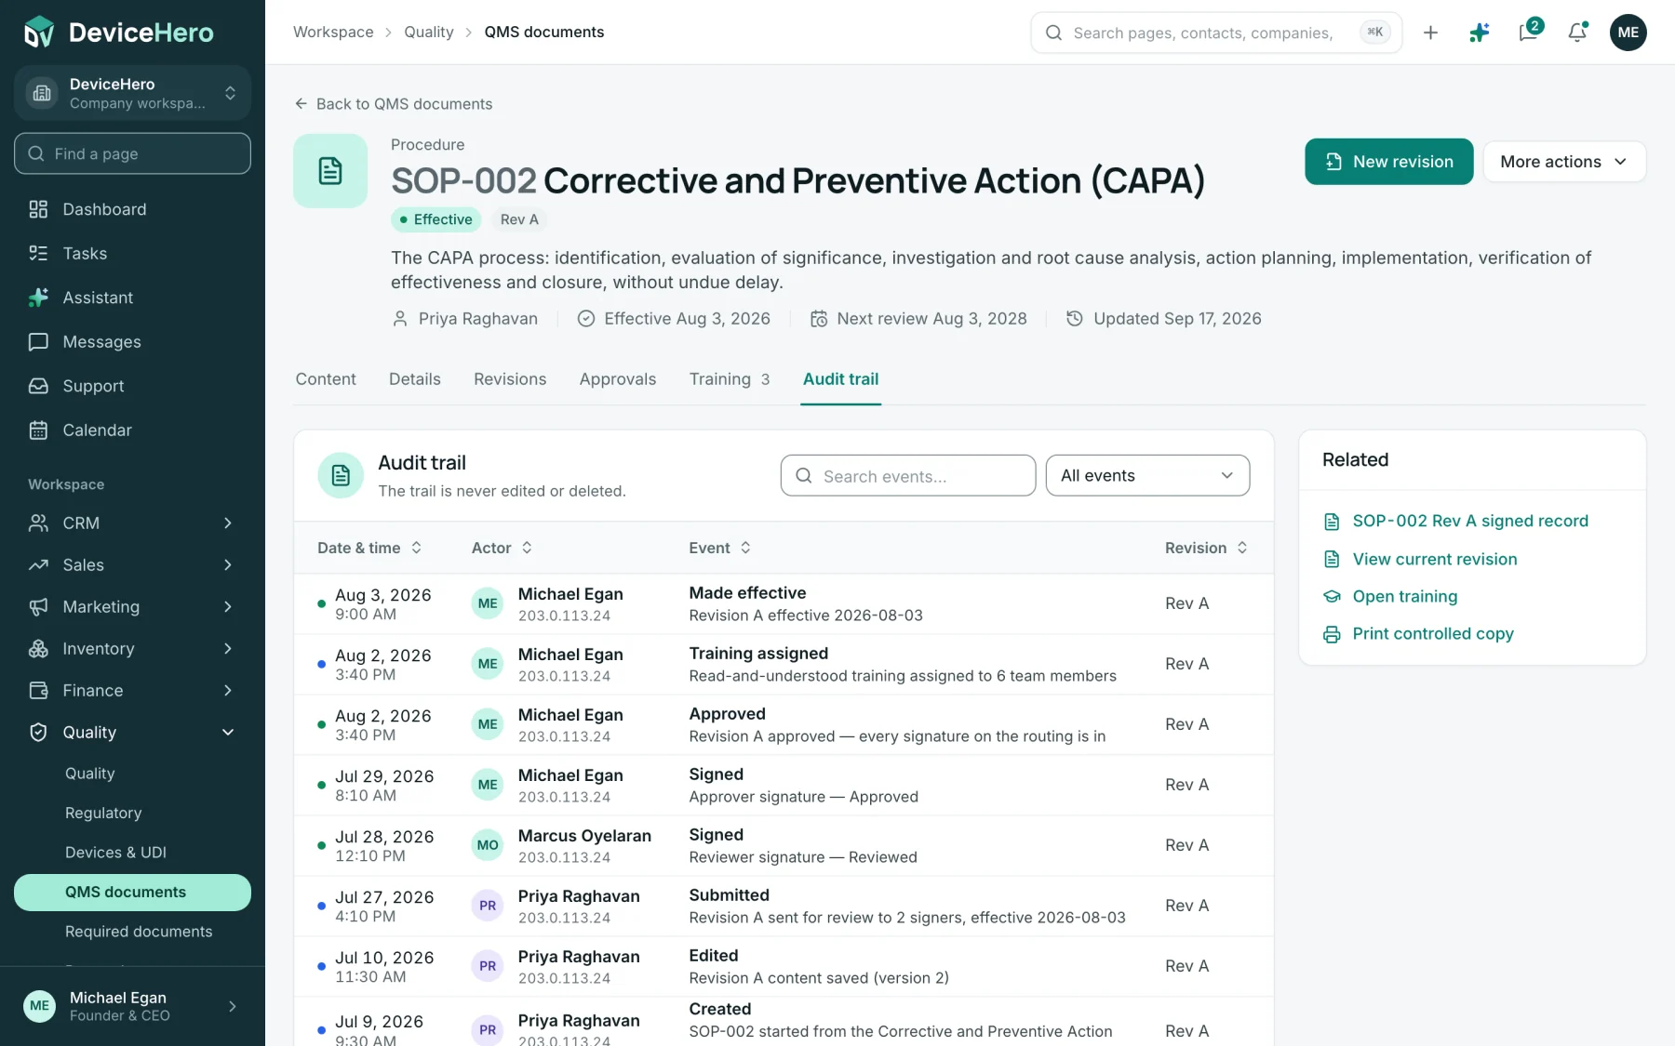
Task: Open AI assistant sparkle icon in top bar
Action: (x=1480, y=33)
